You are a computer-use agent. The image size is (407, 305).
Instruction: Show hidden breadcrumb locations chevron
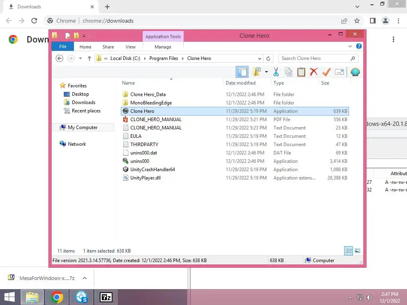(106, 58)
